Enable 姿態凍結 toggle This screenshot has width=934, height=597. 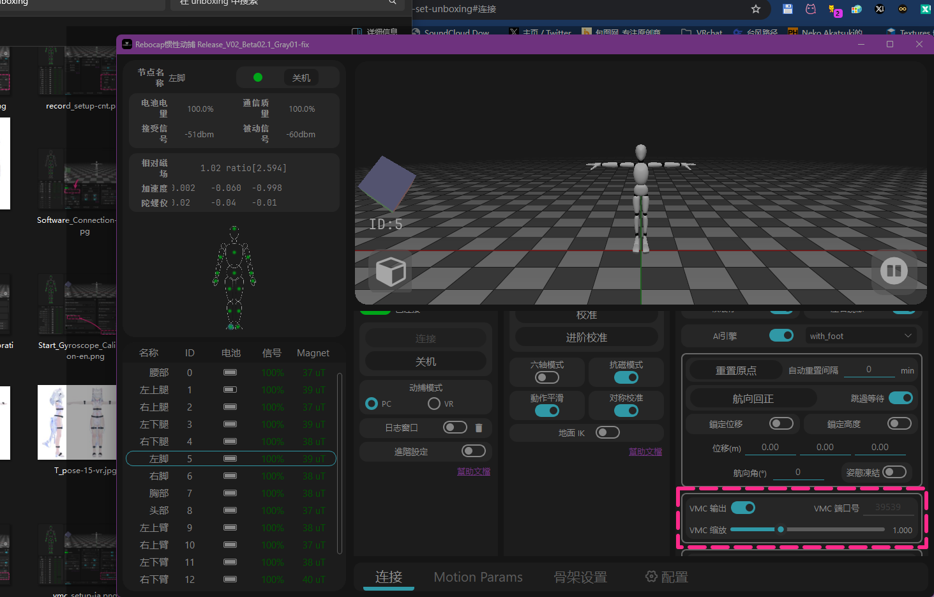point(894,472)
